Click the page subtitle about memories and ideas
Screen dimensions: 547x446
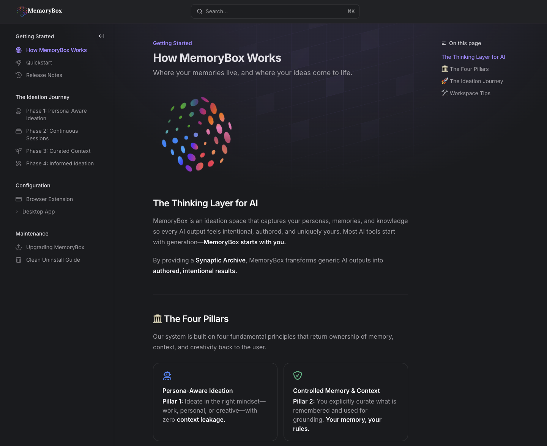tap(252, 73)
